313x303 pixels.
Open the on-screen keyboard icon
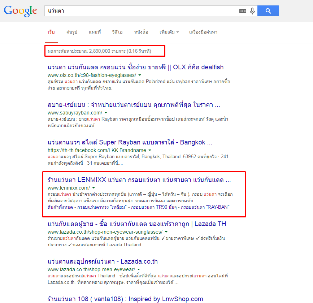(x=243, y=11)
